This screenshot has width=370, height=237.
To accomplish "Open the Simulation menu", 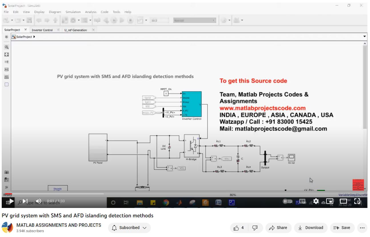I will tap(73, 12).
